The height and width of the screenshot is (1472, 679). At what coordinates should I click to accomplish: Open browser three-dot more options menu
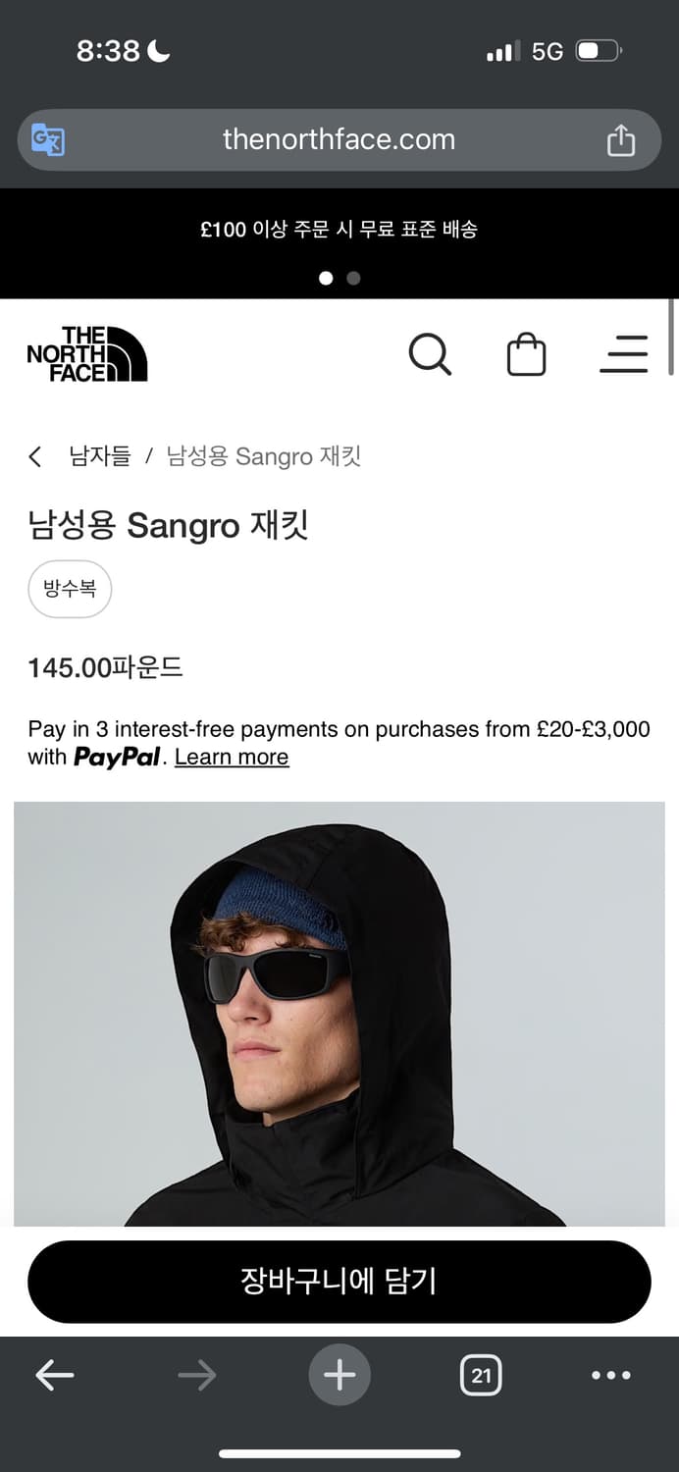[611, 1375]
